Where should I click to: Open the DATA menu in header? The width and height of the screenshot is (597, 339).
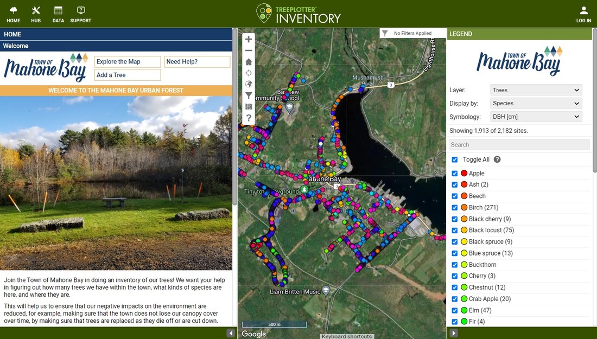coord(58,14)
